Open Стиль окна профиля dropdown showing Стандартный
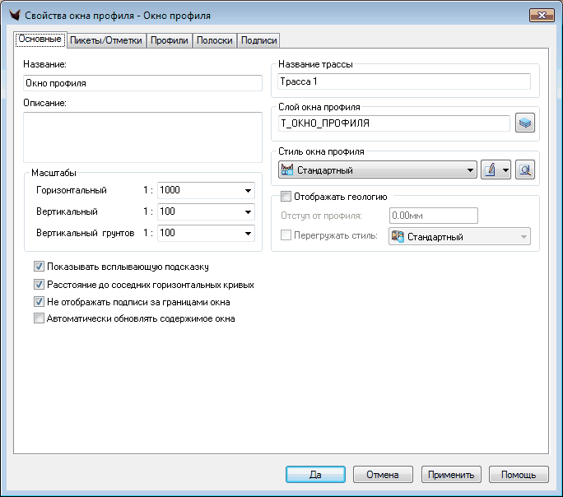This screenshot has width=563, height=497. tap(470, 170)
